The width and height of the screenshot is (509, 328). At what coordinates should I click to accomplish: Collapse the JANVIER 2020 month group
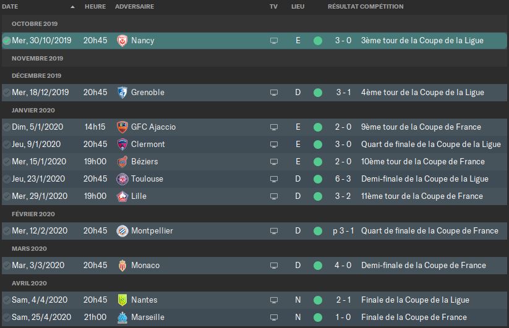(33, 110)
